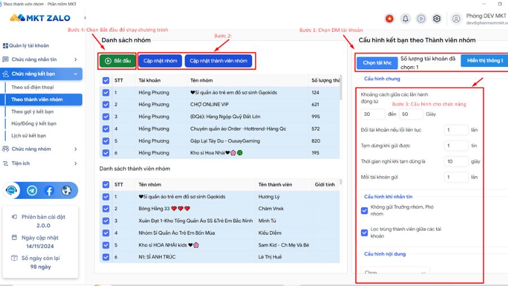The width and height of the screenshot is (508, 286).
Task: Click the play tutorial icon in header
Action: 421,19
